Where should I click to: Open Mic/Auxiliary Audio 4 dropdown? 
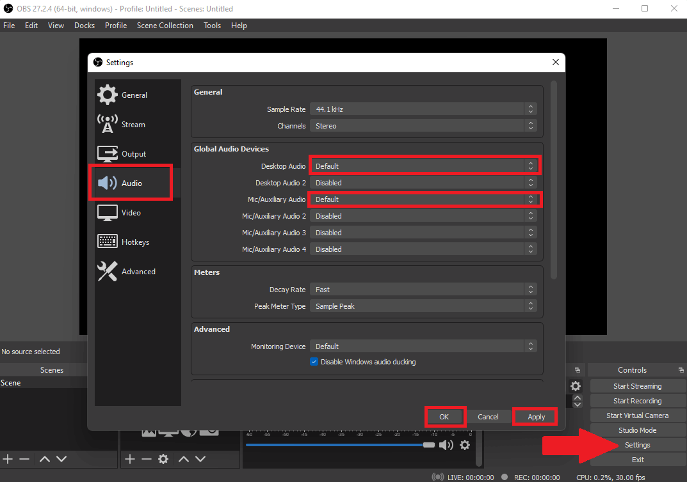point(423,249)
